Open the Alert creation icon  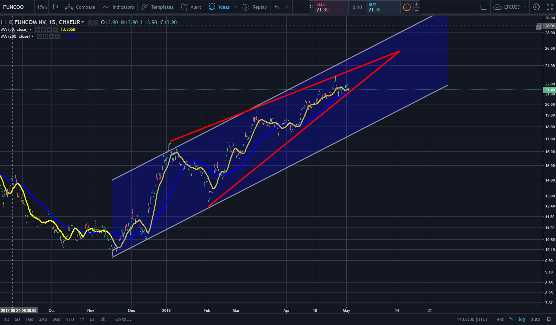pos(185,7)
